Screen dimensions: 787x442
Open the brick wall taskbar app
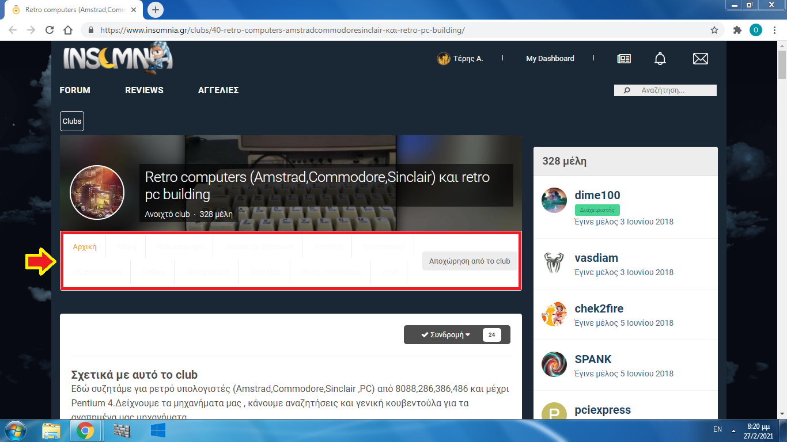(x=122, y=430)
